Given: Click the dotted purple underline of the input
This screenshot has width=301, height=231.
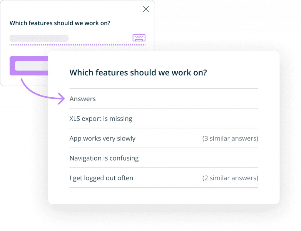Looking at the screenshot, I should (78, 45).
